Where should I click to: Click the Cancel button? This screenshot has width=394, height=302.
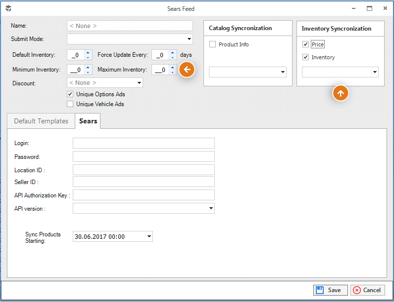368,290
